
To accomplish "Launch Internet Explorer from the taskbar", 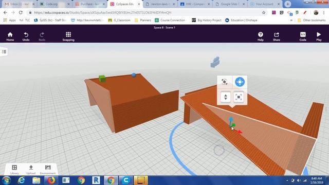I will (x=21, y=180).
